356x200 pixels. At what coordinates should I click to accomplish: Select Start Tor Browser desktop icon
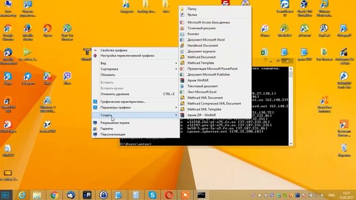pyautogui.click(x=67, y=32)
